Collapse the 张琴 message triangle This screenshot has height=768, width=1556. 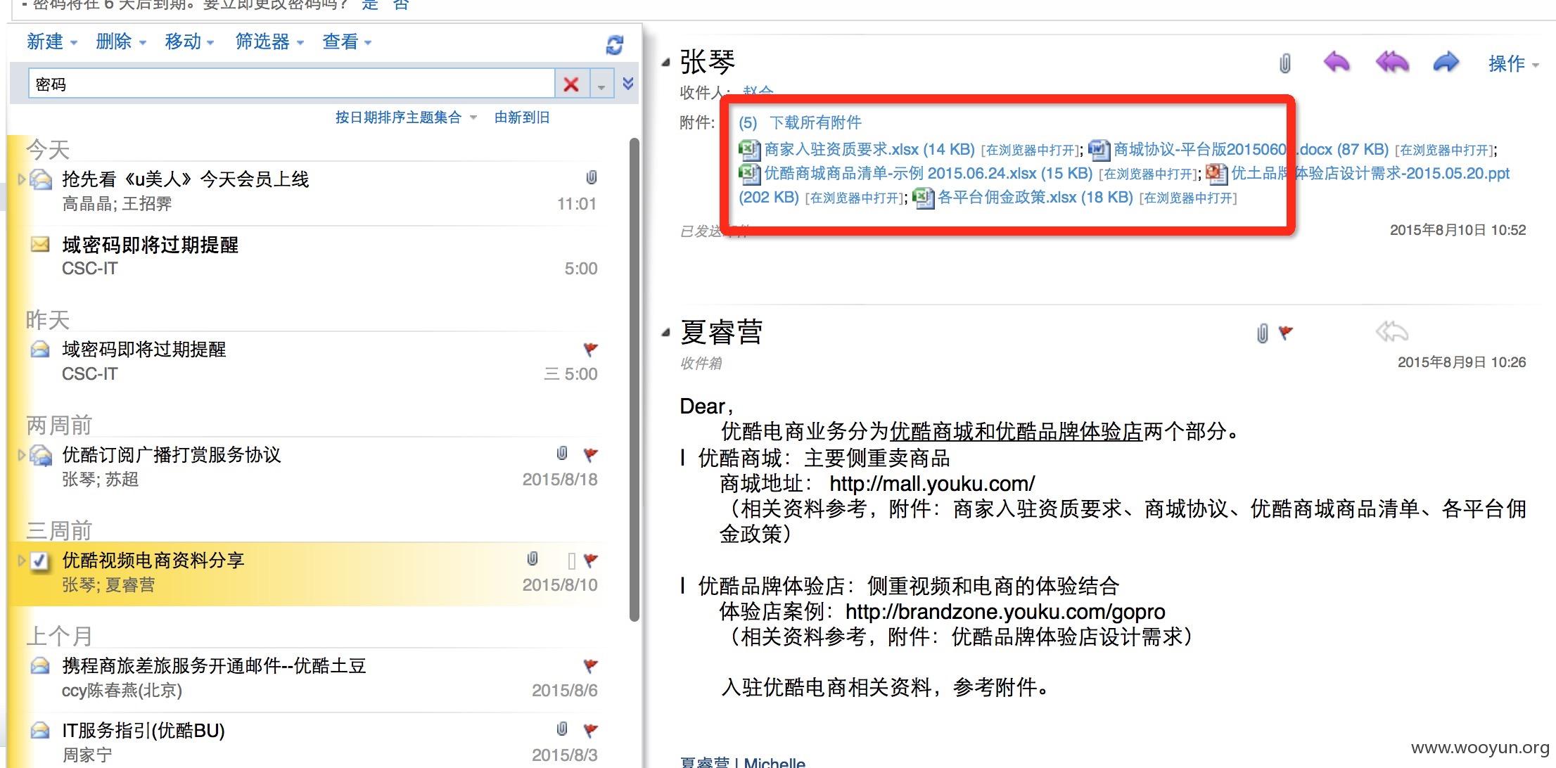(665, 63)
